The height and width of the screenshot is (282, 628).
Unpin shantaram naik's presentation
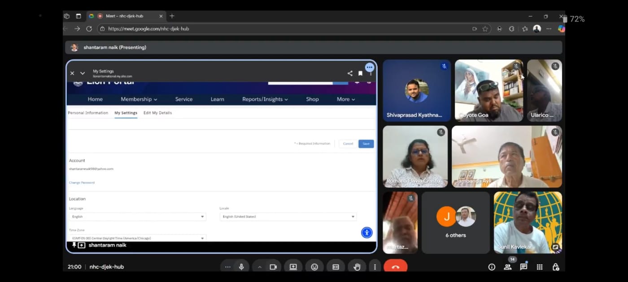[74, 245]
